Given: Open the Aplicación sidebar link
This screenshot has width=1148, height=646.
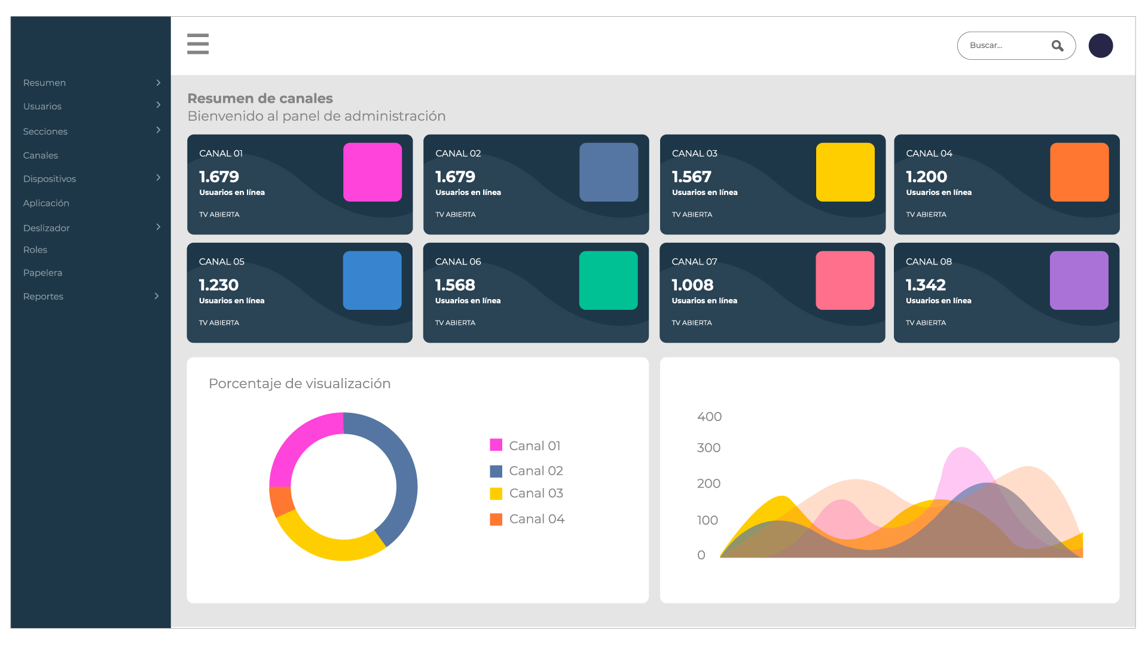Looking at the screenshot, I should pos(46,203).
